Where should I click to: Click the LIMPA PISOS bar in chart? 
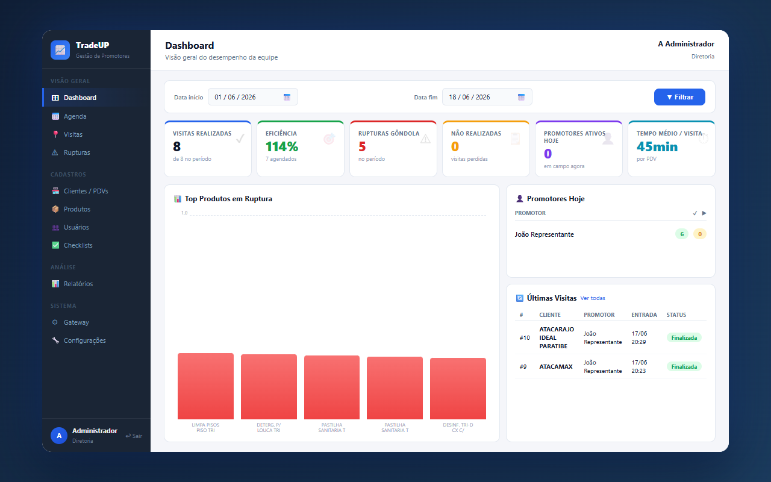(205, 386)
